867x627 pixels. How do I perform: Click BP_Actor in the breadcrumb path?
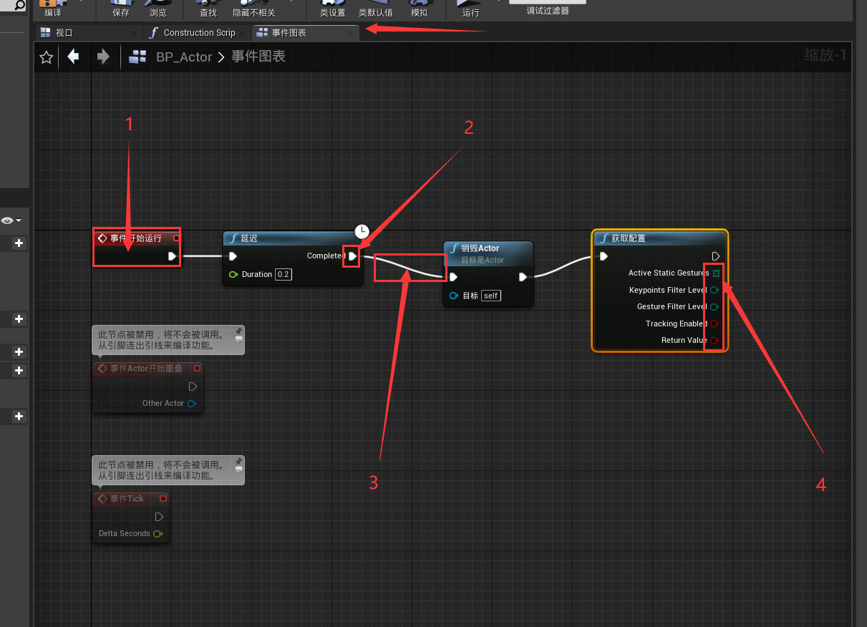pyautogui.click(x=184, y=57)
